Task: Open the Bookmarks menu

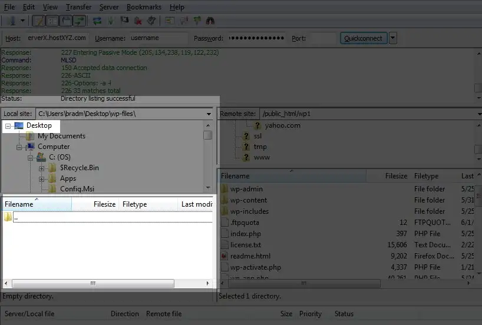Action: 144,6
